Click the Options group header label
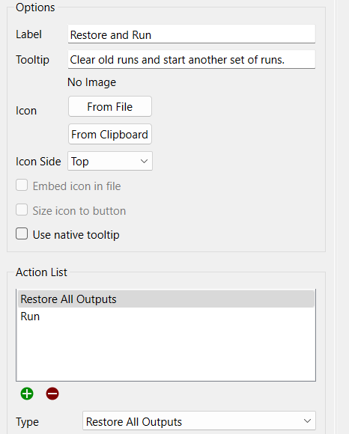 click(35, 7)
